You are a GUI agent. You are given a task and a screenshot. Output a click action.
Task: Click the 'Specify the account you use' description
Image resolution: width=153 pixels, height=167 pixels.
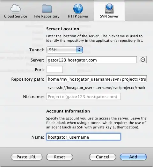[96, 123]
